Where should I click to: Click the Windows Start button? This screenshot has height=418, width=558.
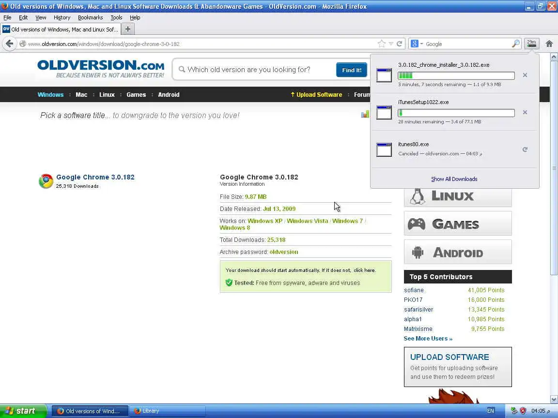23,411
